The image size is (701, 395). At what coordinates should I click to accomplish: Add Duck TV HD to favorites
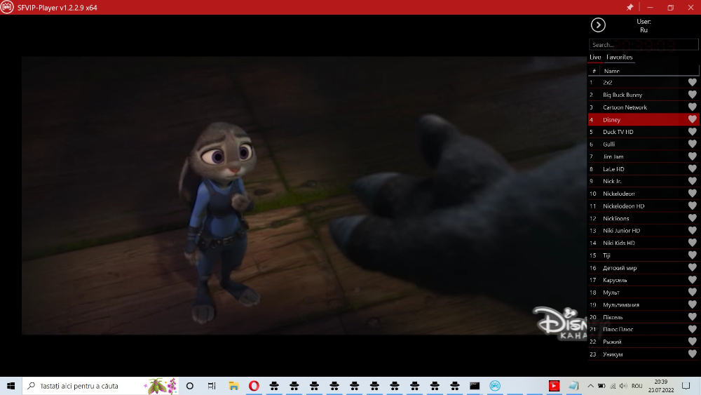[x=692, y=131]
